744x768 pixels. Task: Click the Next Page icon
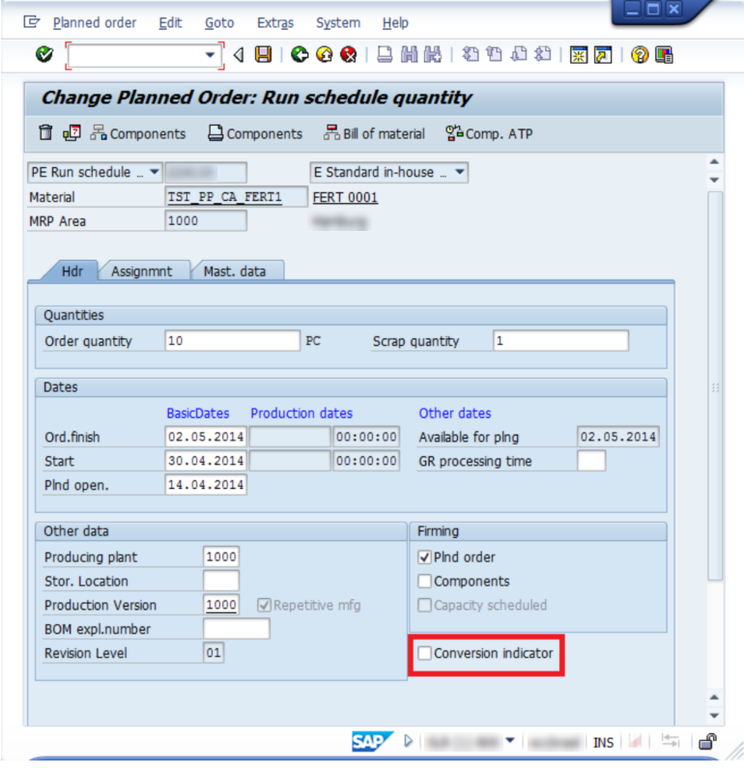(519, 54)
